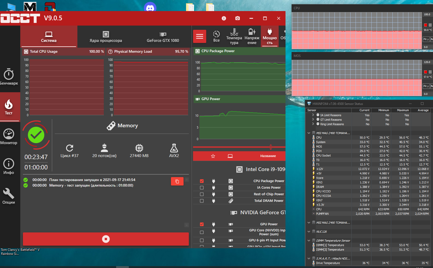Click Fit y in the CPU graph window
Screen dimensions: 433x268
click(x=426, y=39)
